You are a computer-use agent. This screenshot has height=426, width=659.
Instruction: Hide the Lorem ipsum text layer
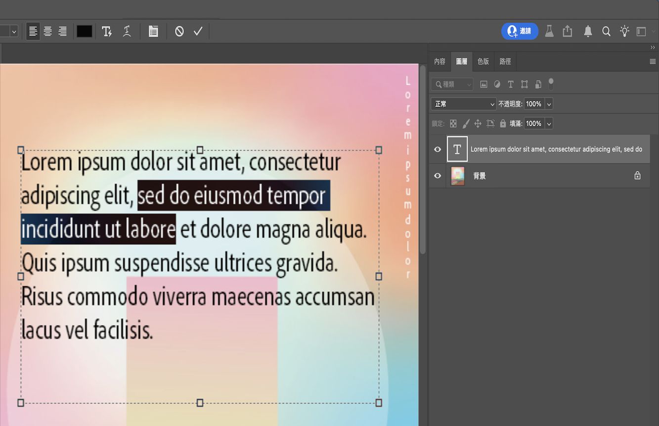[438, 149]
